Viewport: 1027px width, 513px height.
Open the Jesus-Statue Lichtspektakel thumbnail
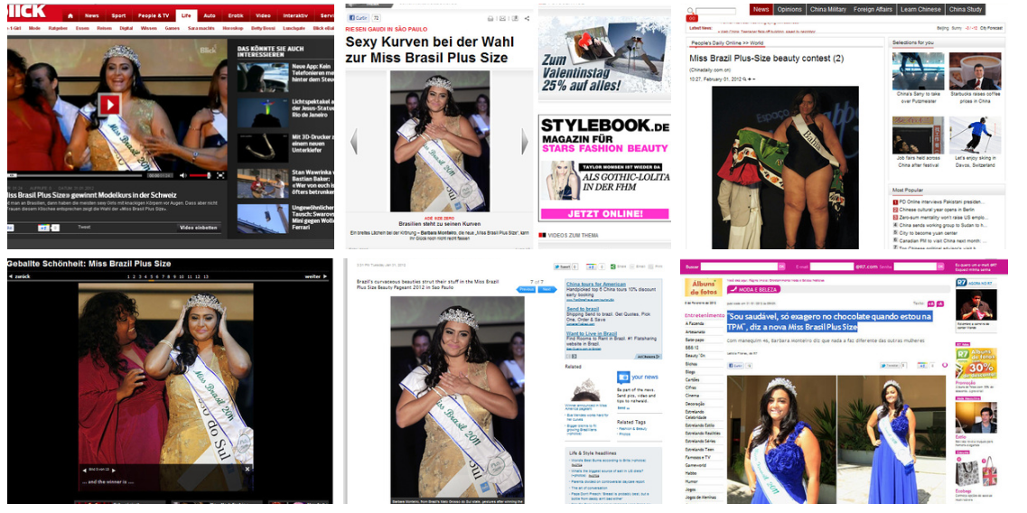pos(263,113)
